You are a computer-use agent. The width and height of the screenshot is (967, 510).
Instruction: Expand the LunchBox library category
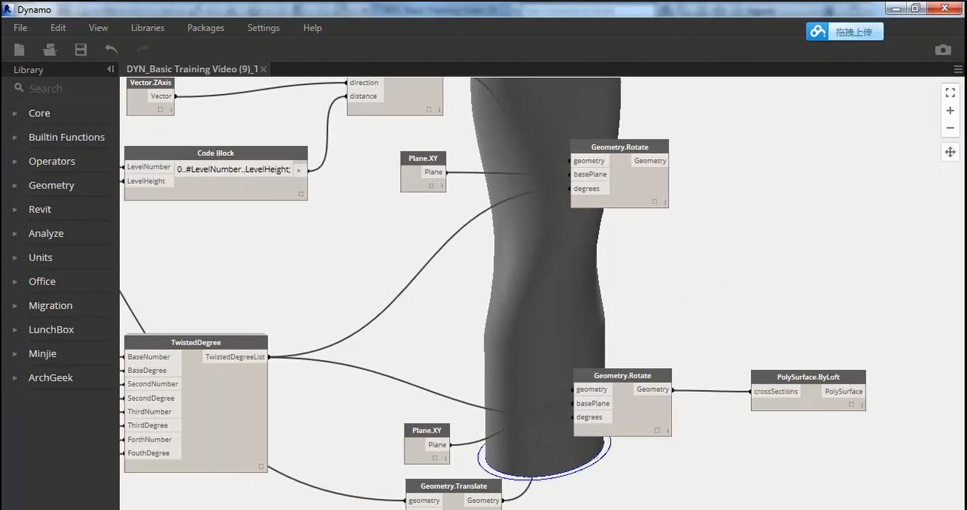51,329
